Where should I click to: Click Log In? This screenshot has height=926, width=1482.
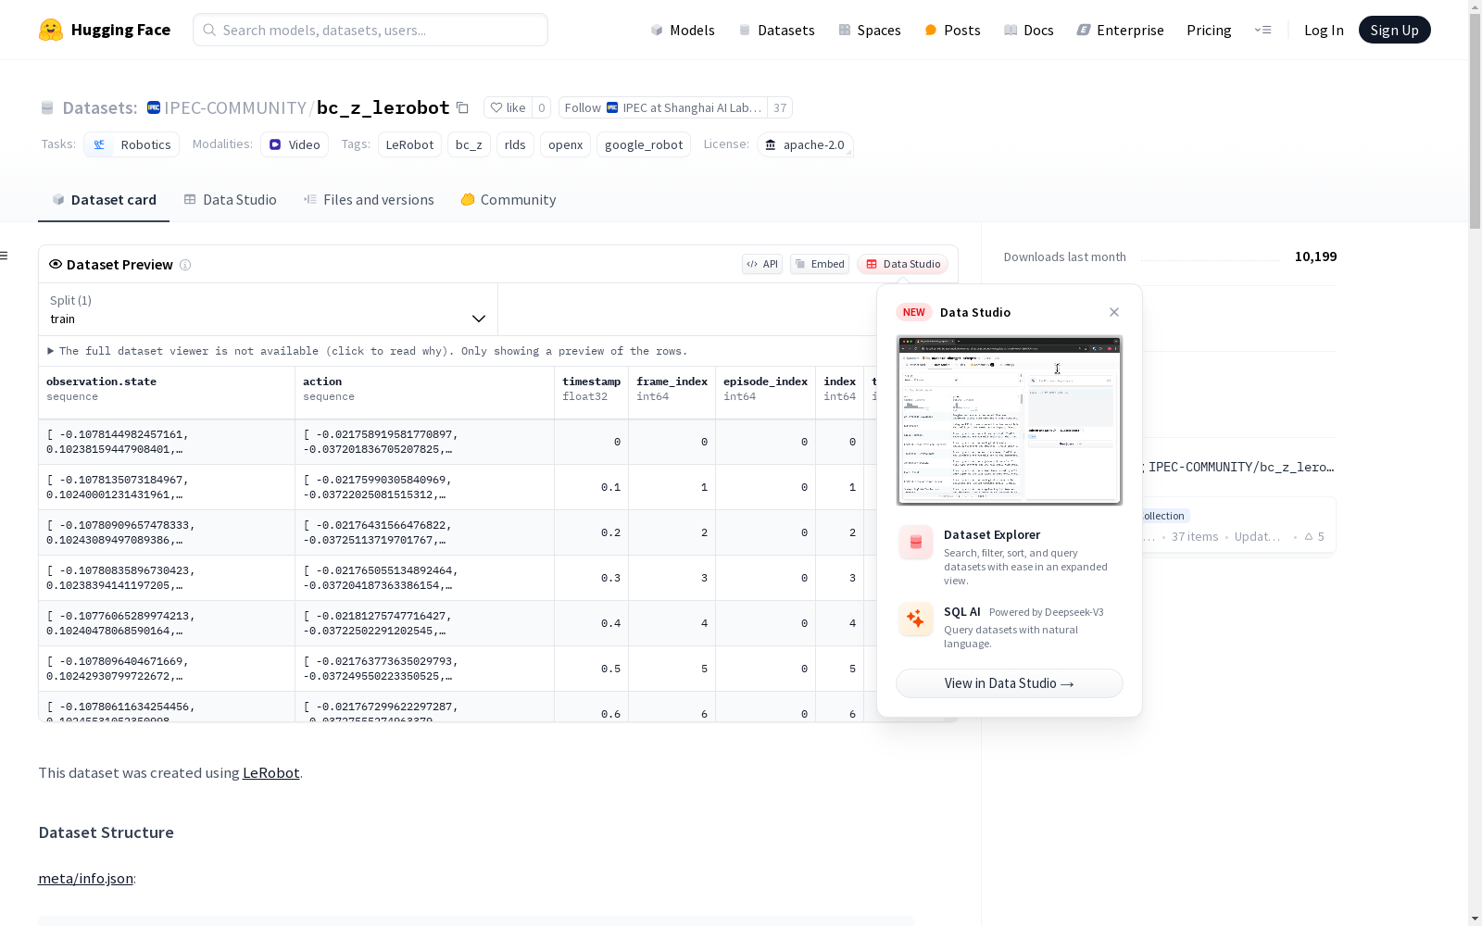click(1324, 30)
